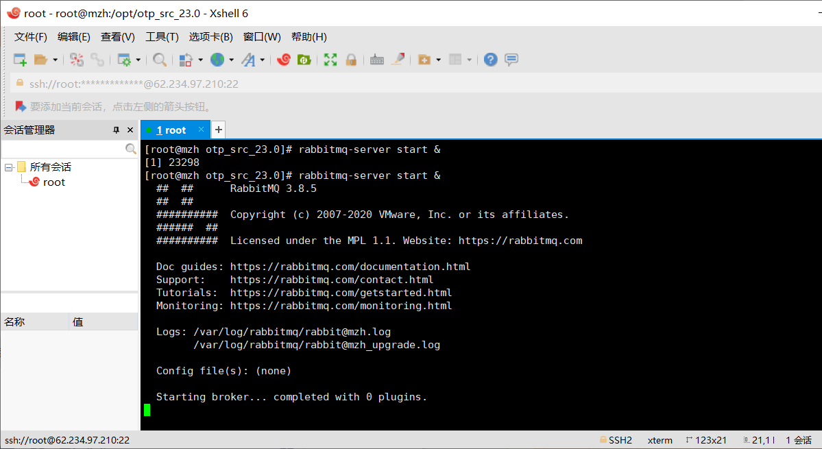Open the 工具(T) menu

(x=162, y=37)
